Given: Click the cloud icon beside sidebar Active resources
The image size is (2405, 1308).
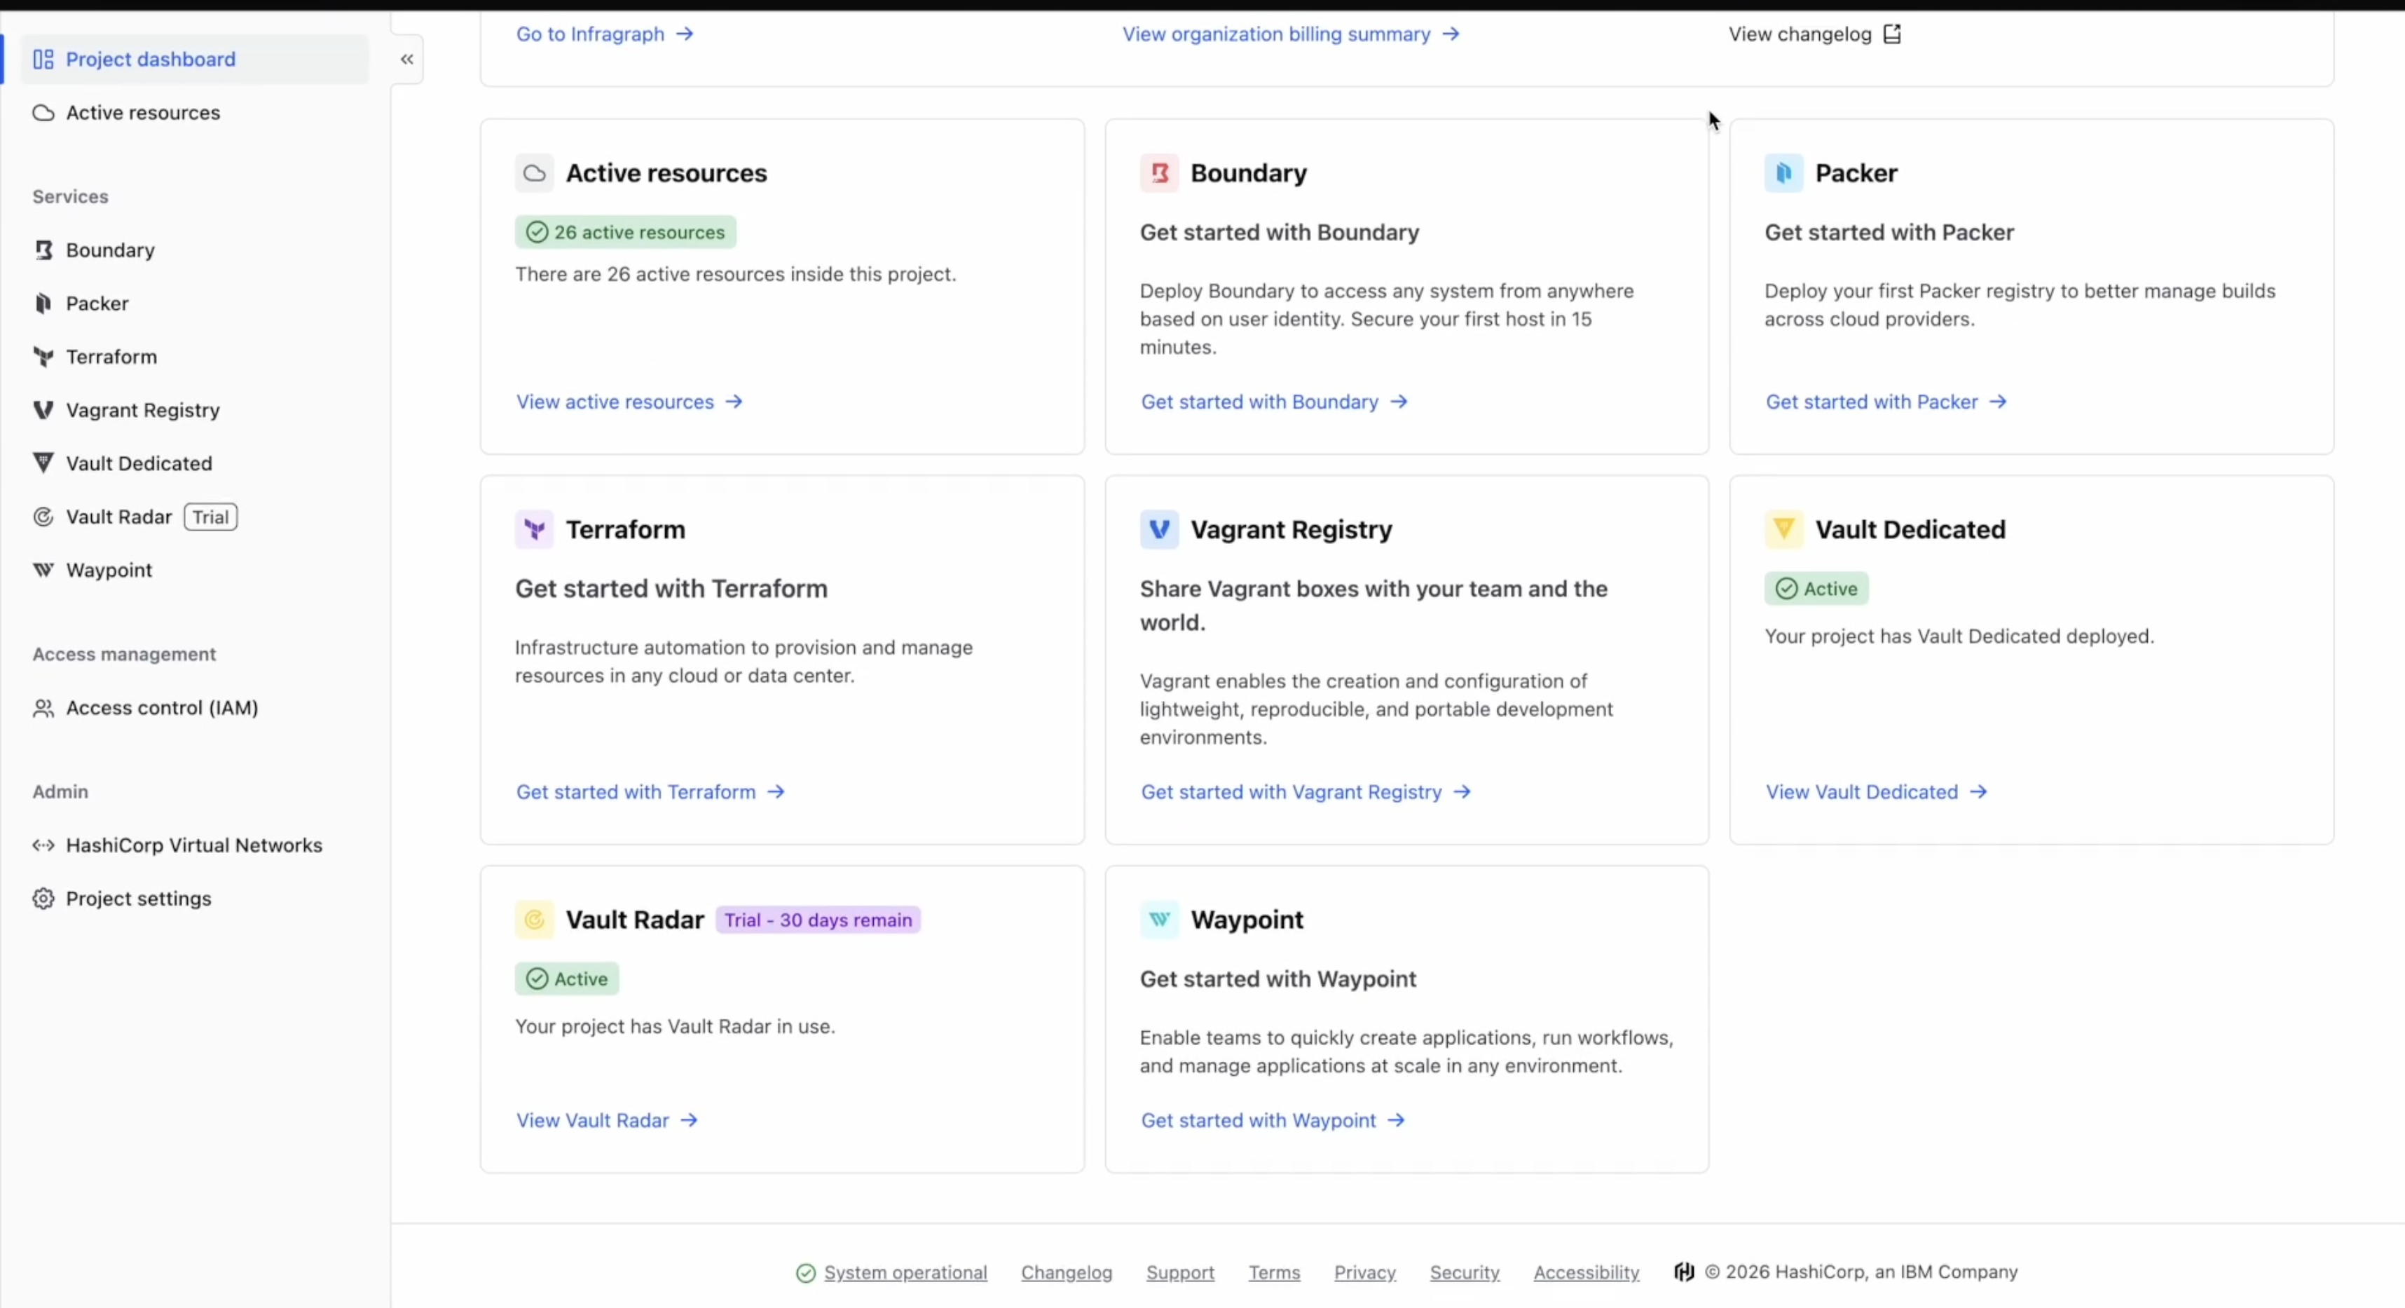Looking at the screenshot, I should point(43,112).
